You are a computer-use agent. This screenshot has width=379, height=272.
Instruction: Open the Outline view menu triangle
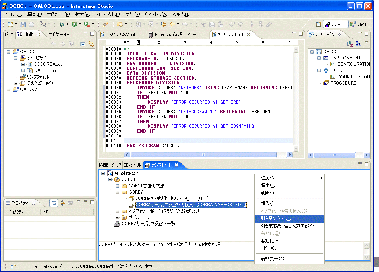(366, 42)
